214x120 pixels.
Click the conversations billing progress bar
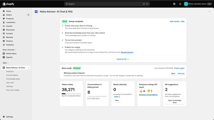pos(97,97)
